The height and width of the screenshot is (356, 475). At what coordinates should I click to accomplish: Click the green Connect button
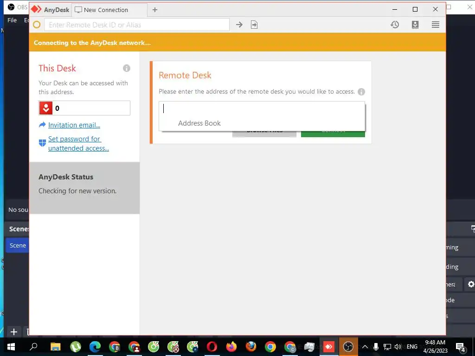(x=333, y=134)
